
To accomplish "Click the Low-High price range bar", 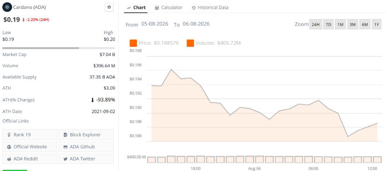I will pyautogui.click(x=59, y=48).
